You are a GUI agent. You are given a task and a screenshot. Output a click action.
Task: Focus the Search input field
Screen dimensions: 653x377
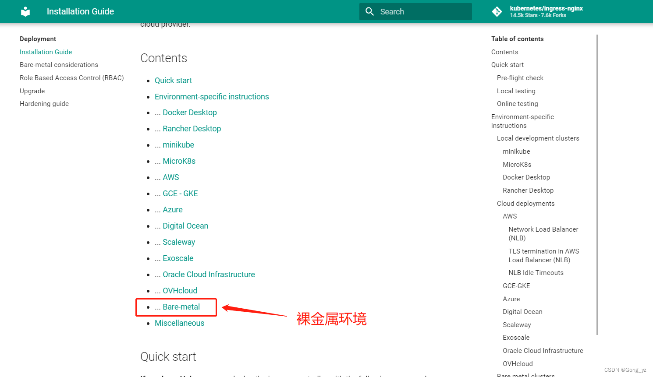[x=415, y=11]
